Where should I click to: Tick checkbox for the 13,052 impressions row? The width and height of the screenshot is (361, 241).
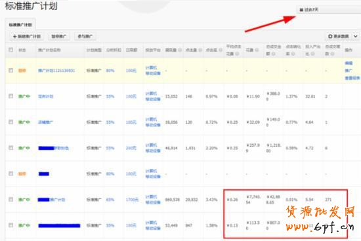tap(11, 96)
